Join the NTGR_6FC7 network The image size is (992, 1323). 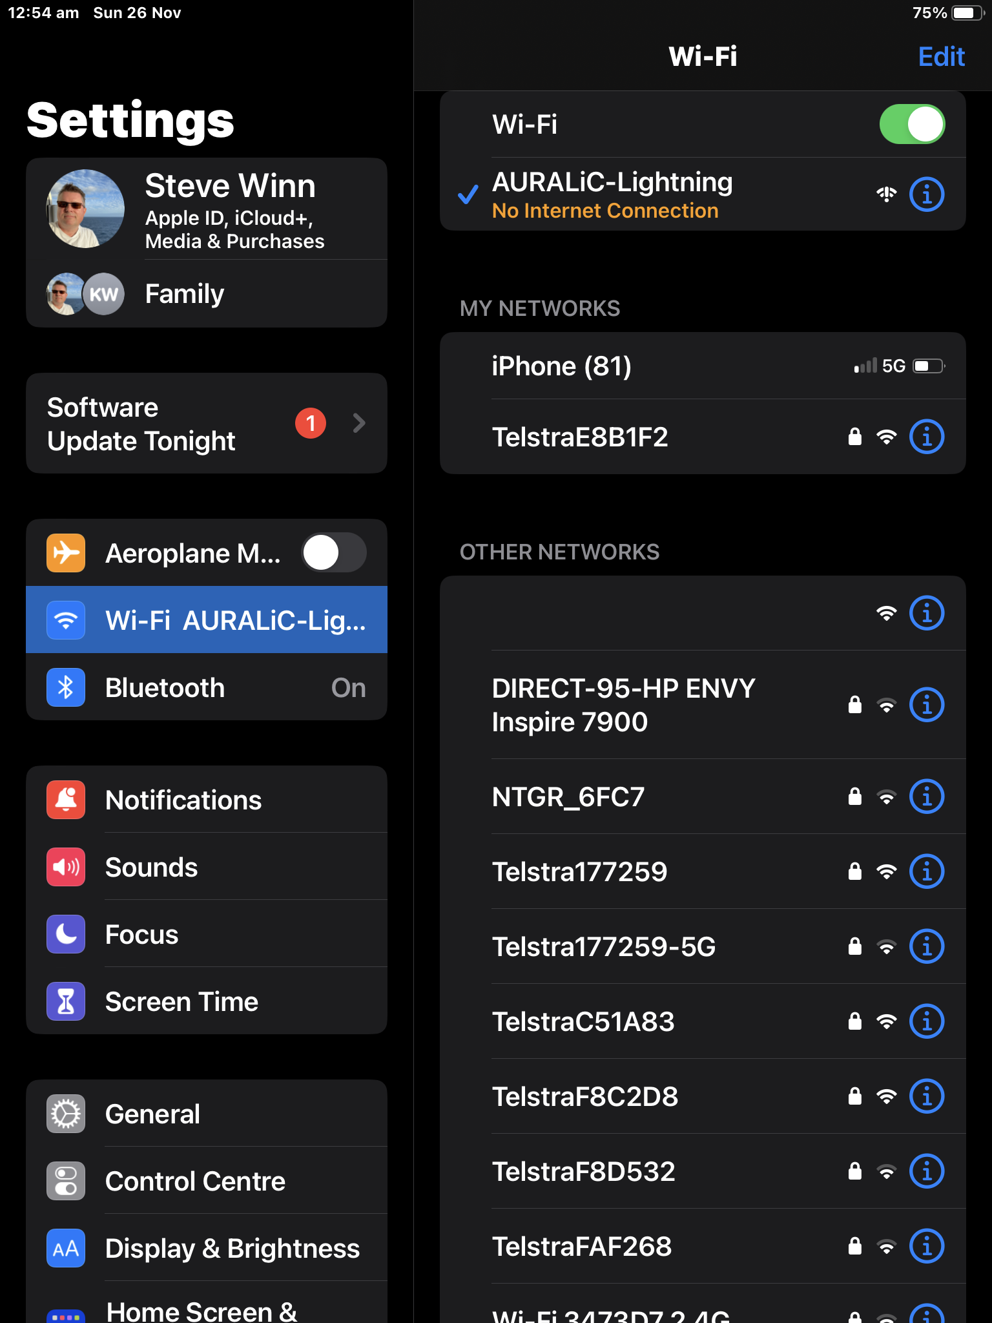pos(703,797)
